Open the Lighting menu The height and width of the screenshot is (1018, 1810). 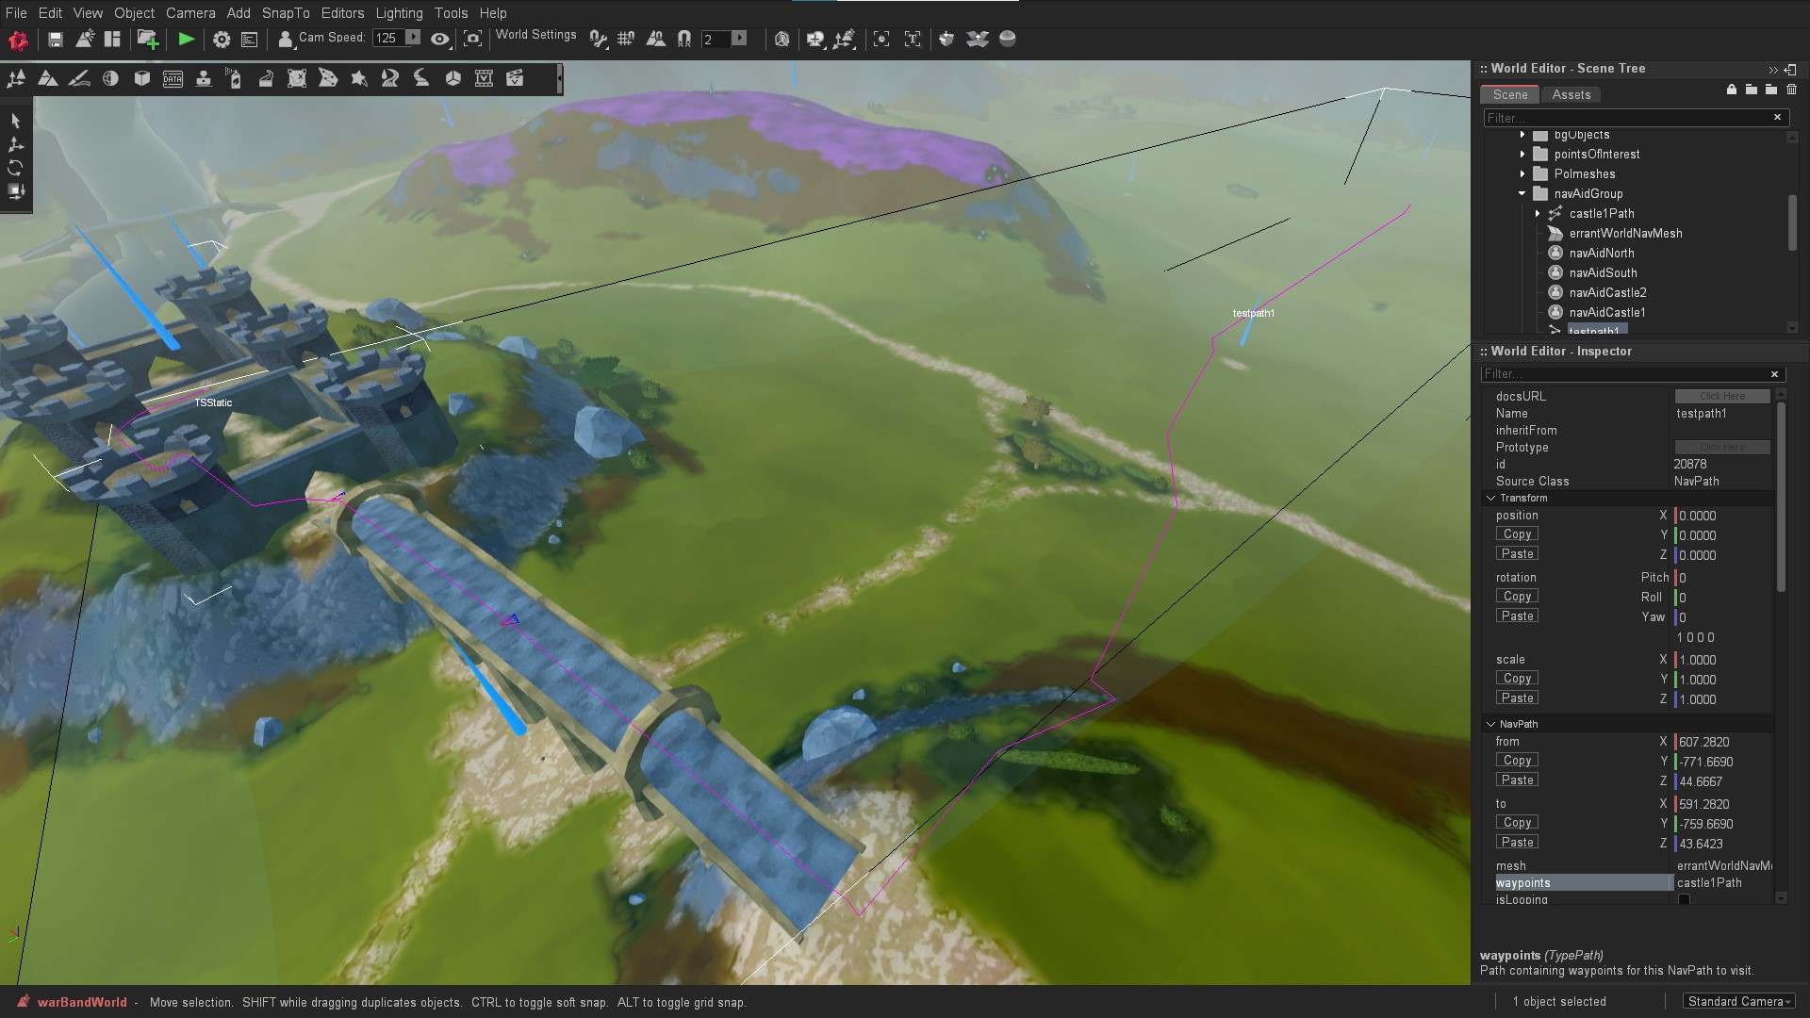[x=399, y=13]
